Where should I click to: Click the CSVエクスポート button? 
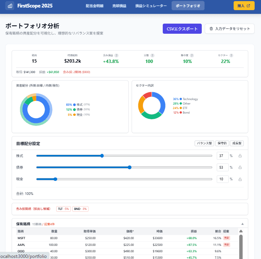coord(182,29)
